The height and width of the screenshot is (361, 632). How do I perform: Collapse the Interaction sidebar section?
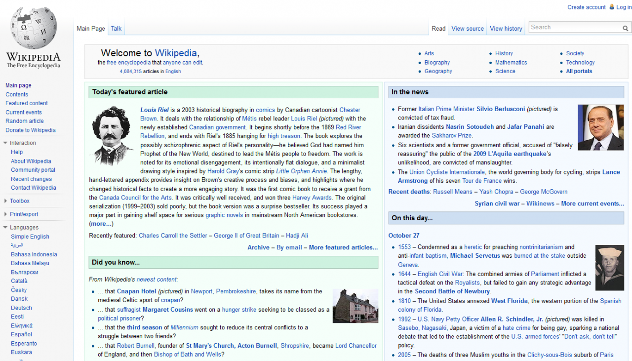5,143
